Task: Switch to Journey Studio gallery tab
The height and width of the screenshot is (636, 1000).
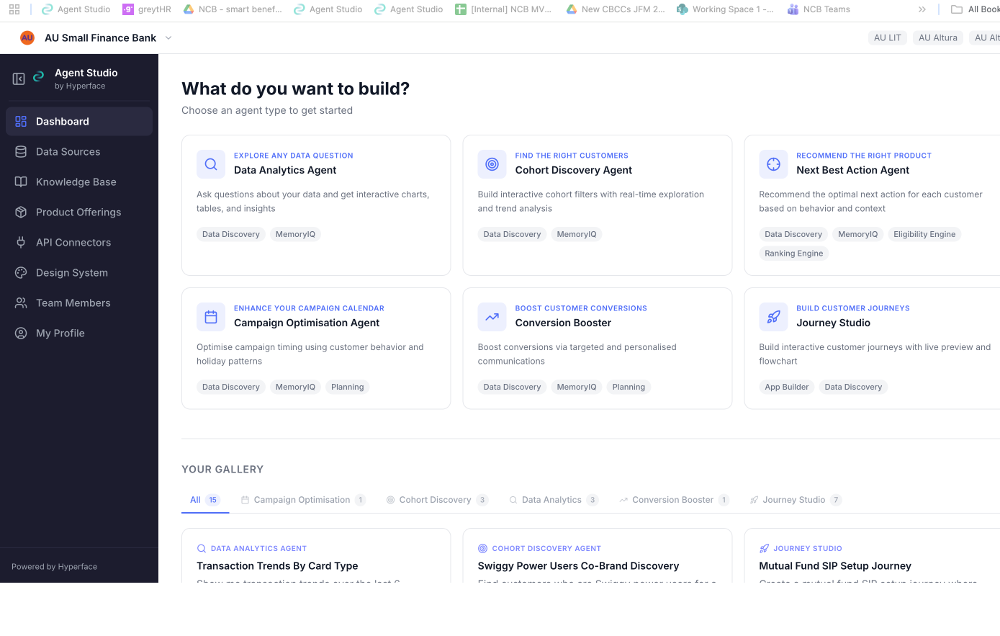Action: pyautogui.click(x=796, y=500)
